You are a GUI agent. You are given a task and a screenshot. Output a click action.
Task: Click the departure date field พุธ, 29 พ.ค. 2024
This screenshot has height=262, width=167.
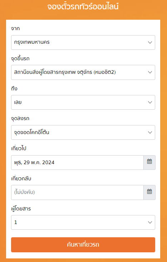point(77,162)
